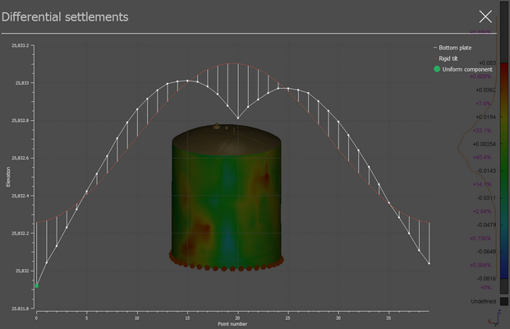Select the lowest data point at point 20
510x329 pixels.
coord(238,118)
